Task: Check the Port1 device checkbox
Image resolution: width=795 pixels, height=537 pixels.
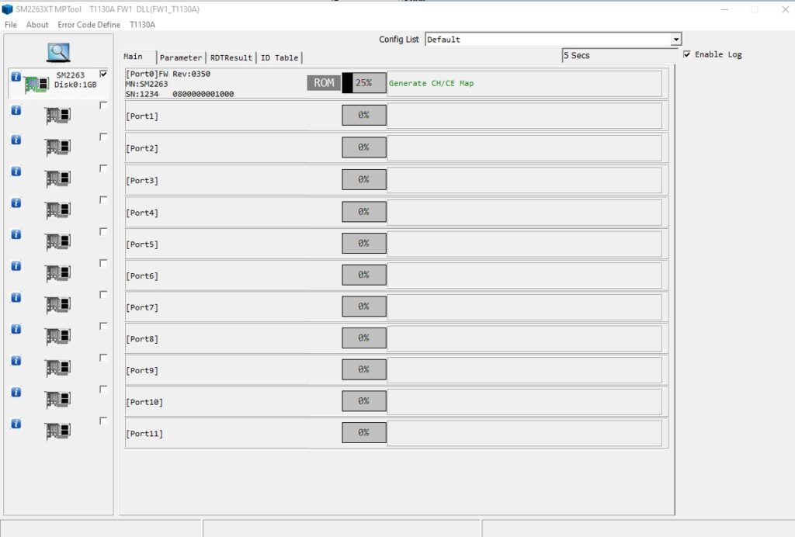Action: [103, 106]
